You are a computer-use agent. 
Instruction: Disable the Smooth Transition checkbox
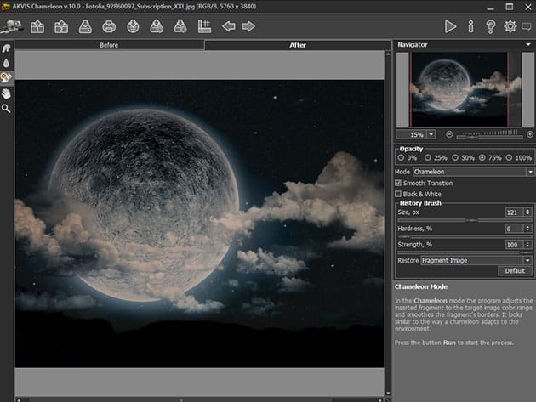click(x=399, y=183)
